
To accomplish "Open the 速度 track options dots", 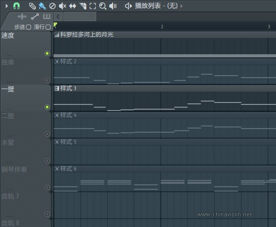I will [10, 56].
